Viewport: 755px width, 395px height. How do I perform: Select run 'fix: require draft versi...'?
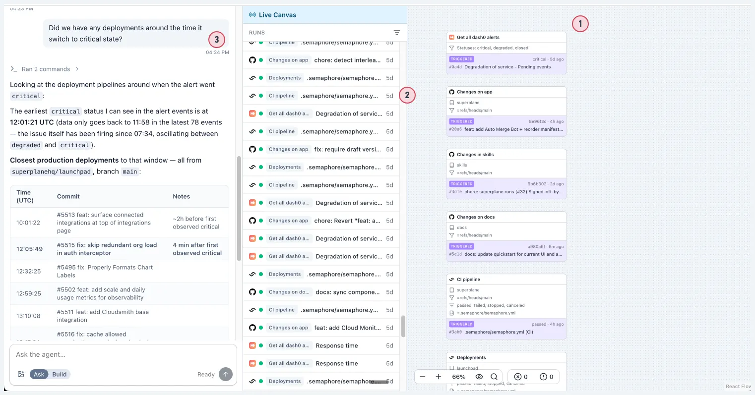321,149
